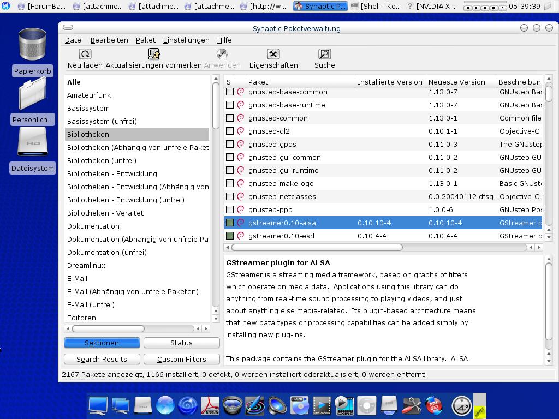Click the pen drawing tablet dock icon
The image size is (559, 419).
click(254, 405)
